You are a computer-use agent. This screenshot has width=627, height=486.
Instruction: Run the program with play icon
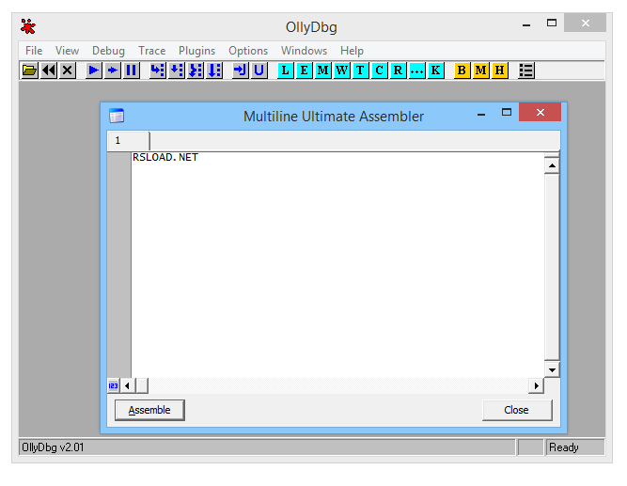(x=94, y=71)
